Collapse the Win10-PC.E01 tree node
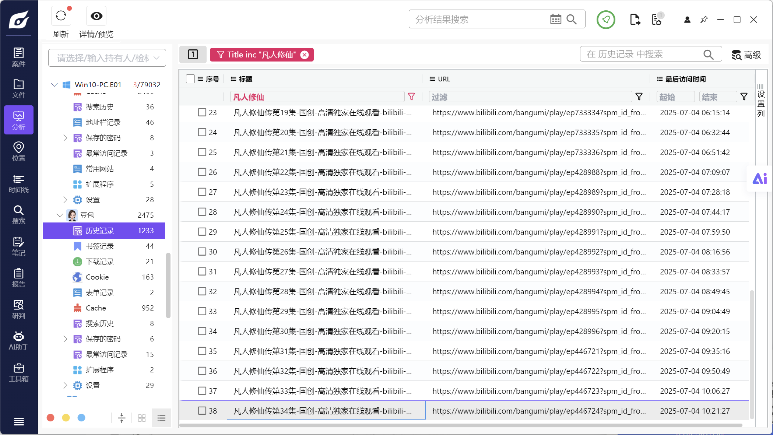Screen dimensions: 773x435 pyautogui.click(x=54, y=85)
